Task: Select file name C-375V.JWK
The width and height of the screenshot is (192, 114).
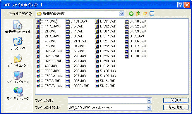Action: pyautogui.click(x=50, y=56)
